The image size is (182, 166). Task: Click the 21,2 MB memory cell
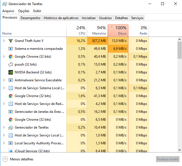pyautogui.click(x=97, y=80)
